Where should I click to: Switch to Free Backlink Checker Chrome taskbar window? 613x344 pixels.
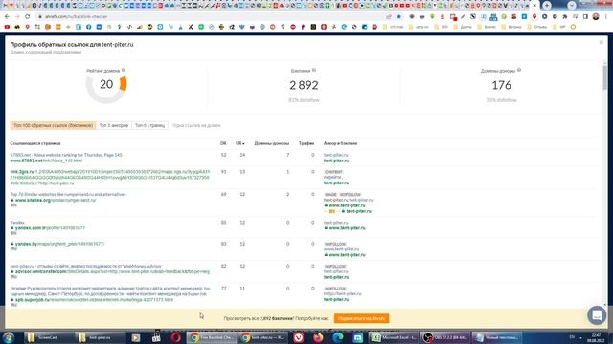click(x=211, y=337)
